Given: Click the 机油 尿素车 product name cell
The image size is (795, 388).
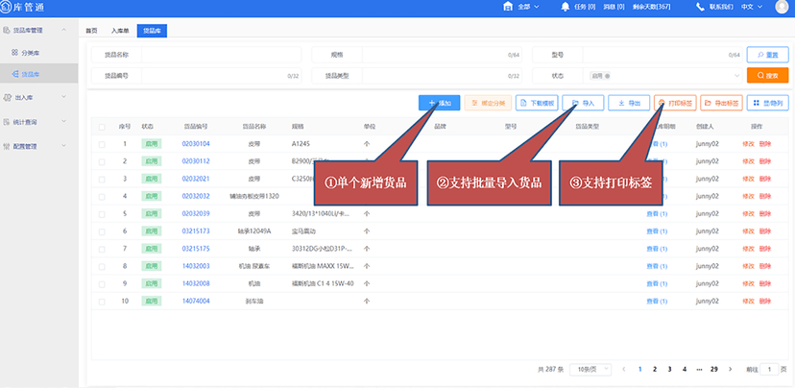Looking at the screenshot, I should 254,266.
